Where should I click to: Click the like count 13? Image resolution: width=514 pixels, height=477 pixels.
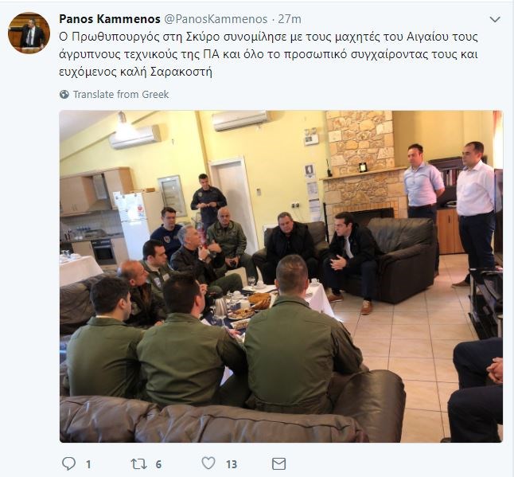(232, 464)
